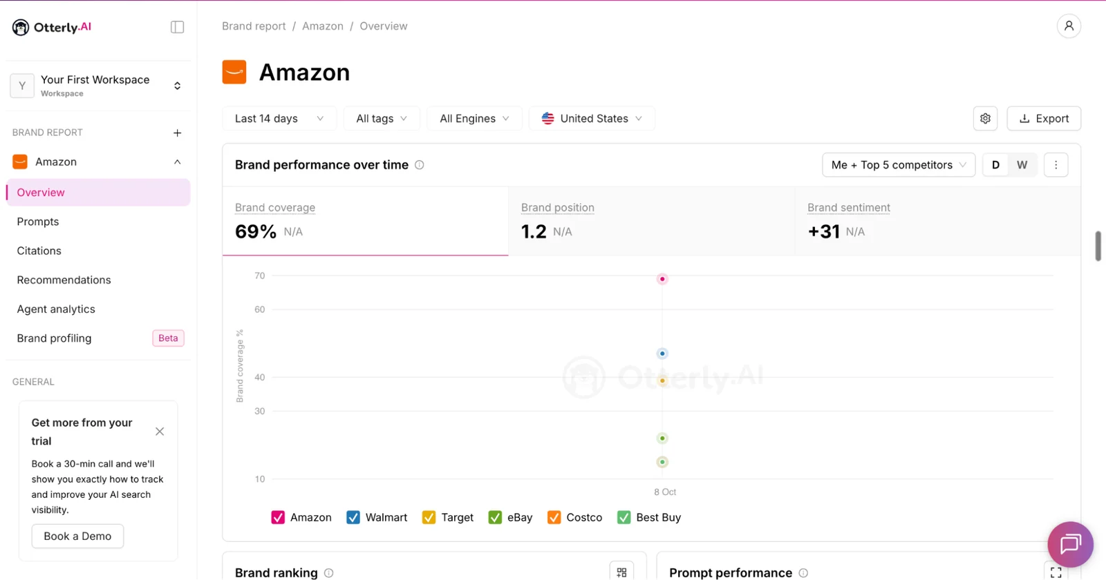The height and width of the screenshot is (580, 1106).
Task: Hide Best Buy from the chart
Action: tap(624, 518)
